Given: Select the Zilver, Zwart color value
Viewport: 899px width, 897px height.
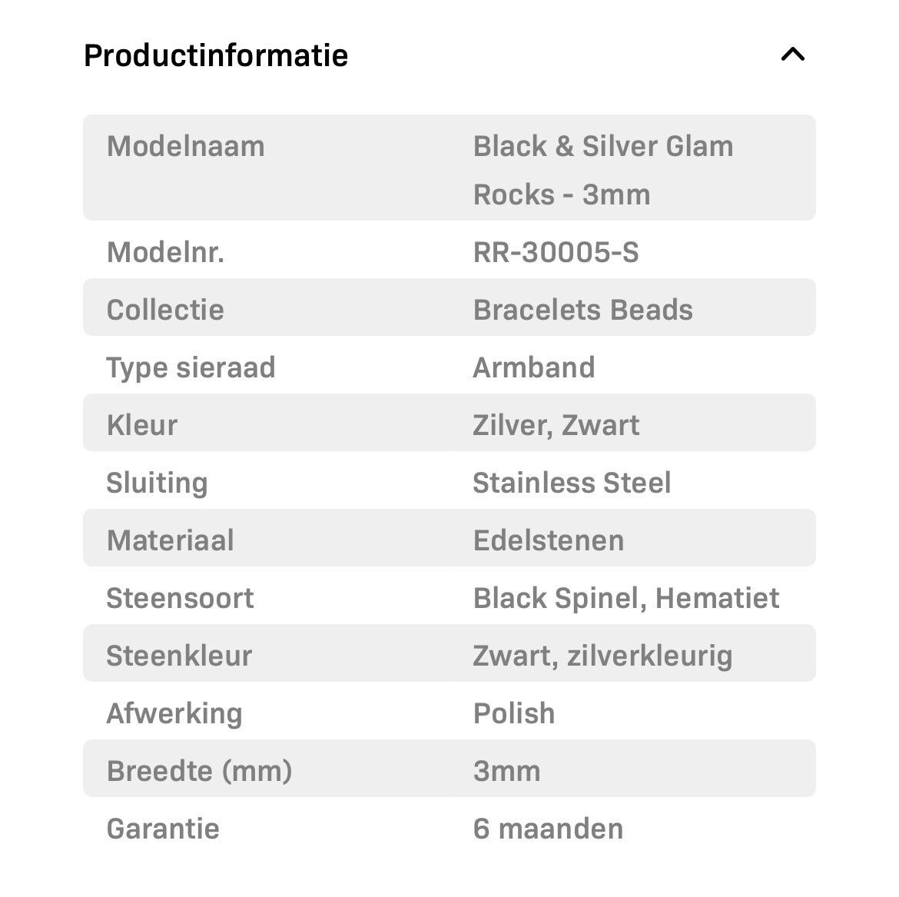Looking at the screenshot, I should click(556, 425).
